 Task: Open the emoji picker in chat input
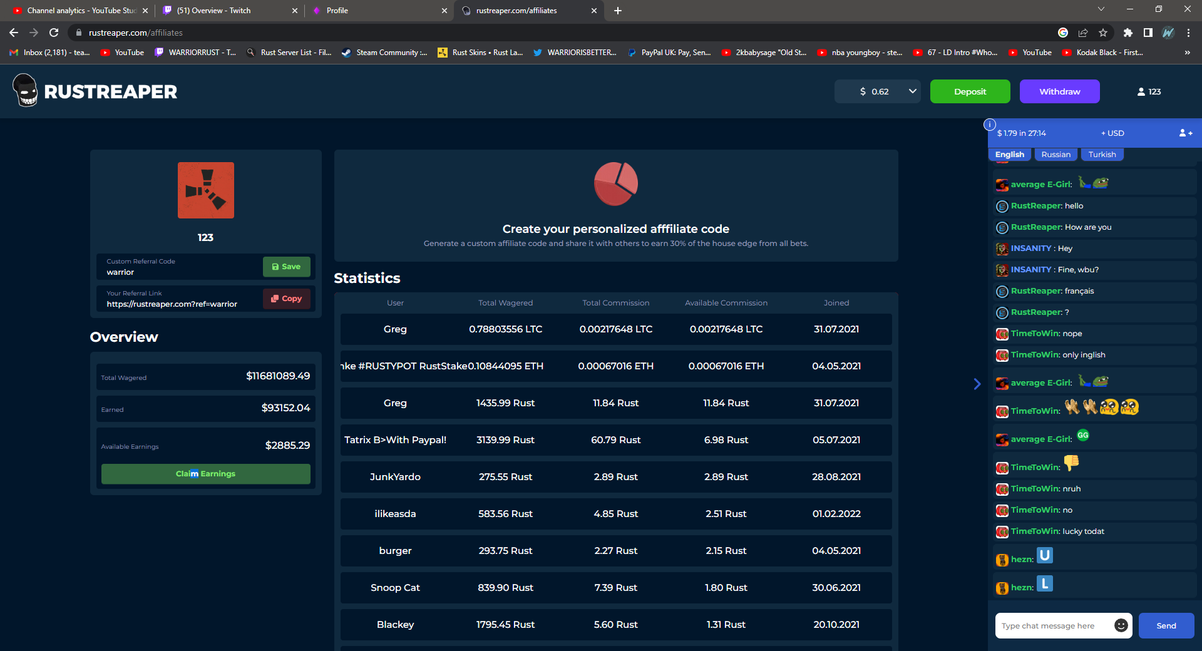pos(1120,625)
